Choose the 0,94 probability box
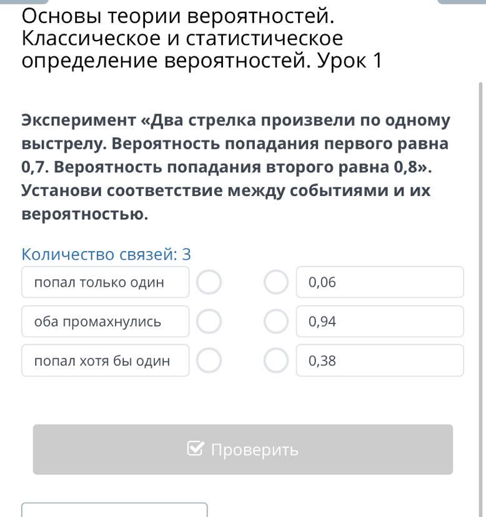The width and height of the screenshot is (486, 517). point(379,322)
